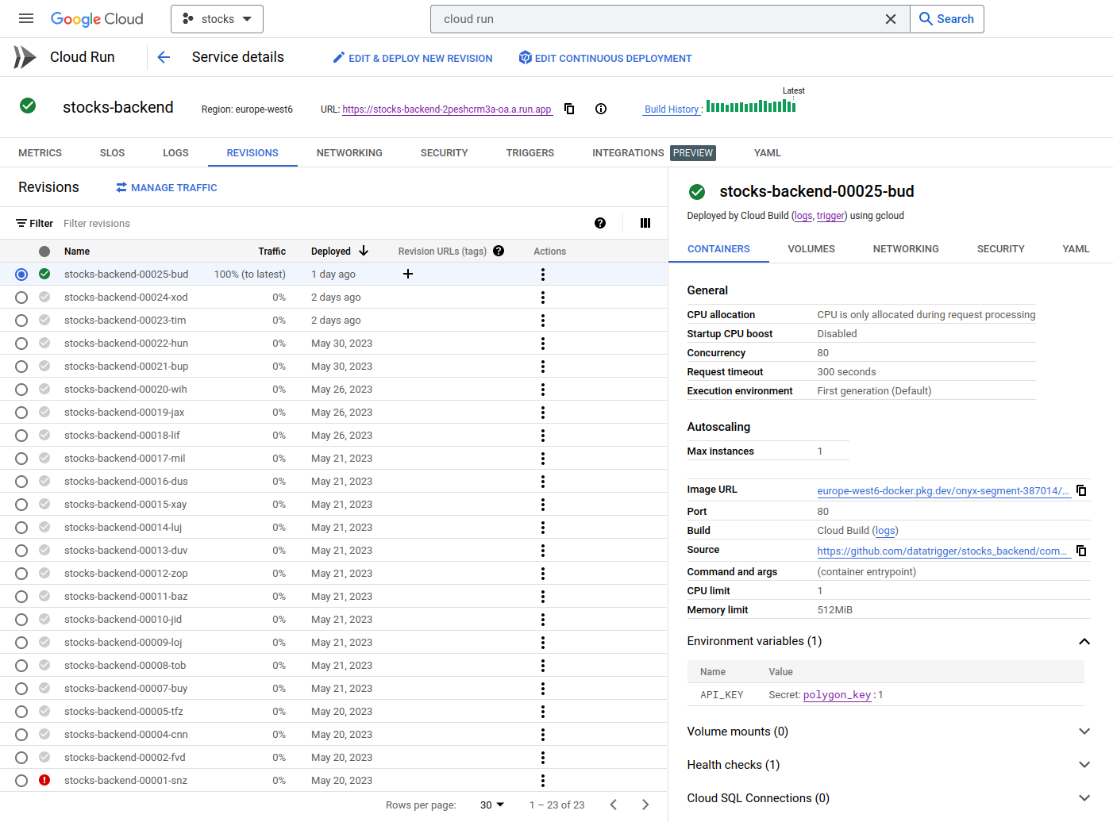Click the Cloud Run product icon
This screenshot has width=1113, height=822.
[25, 57]
